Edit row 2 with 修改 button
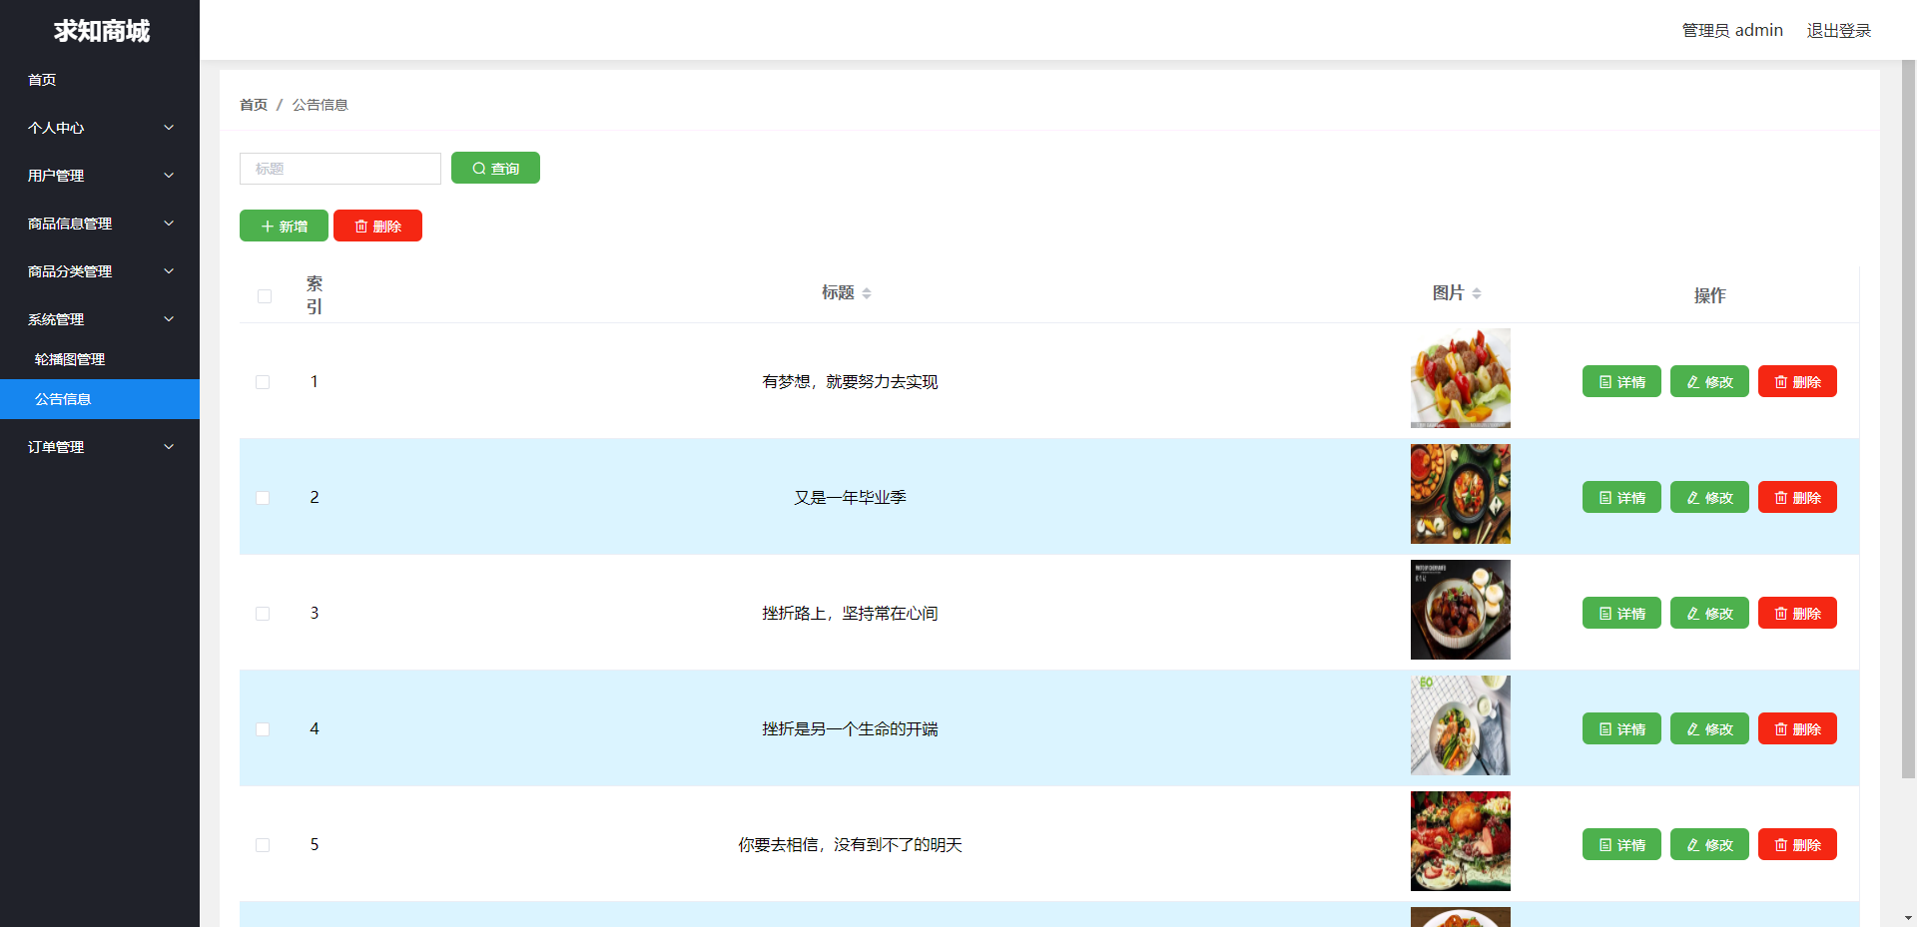1917x927 pixels. 1709,497
